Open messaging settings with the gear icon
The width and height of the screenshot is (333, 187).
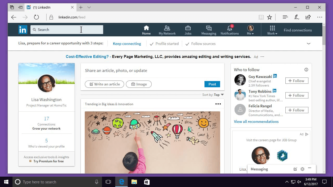coord(302,169)
